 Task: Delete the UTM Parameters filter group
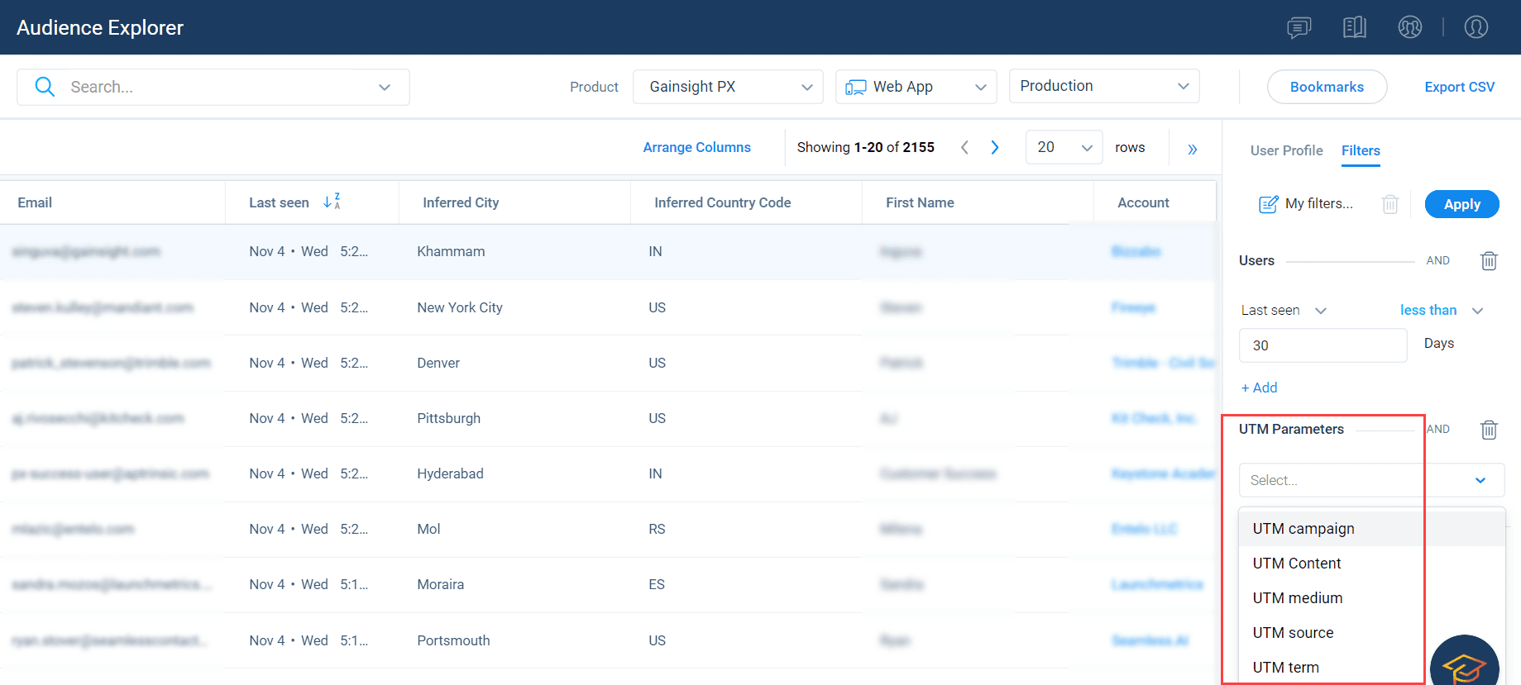pos(1489,430)
